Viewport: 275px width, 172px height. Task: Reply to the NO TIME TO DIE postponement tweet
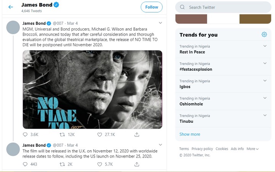pos(25,135)
